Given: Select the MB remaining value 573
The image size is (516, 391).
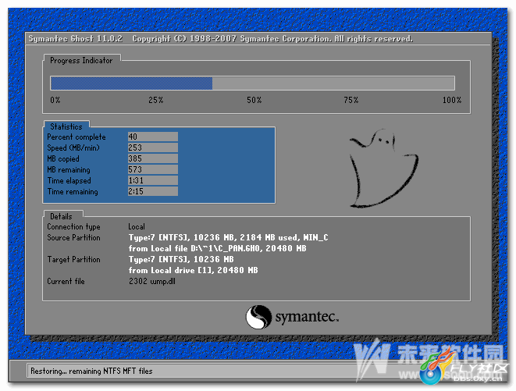Looking at the screenshot, I should tap(153, 169).
